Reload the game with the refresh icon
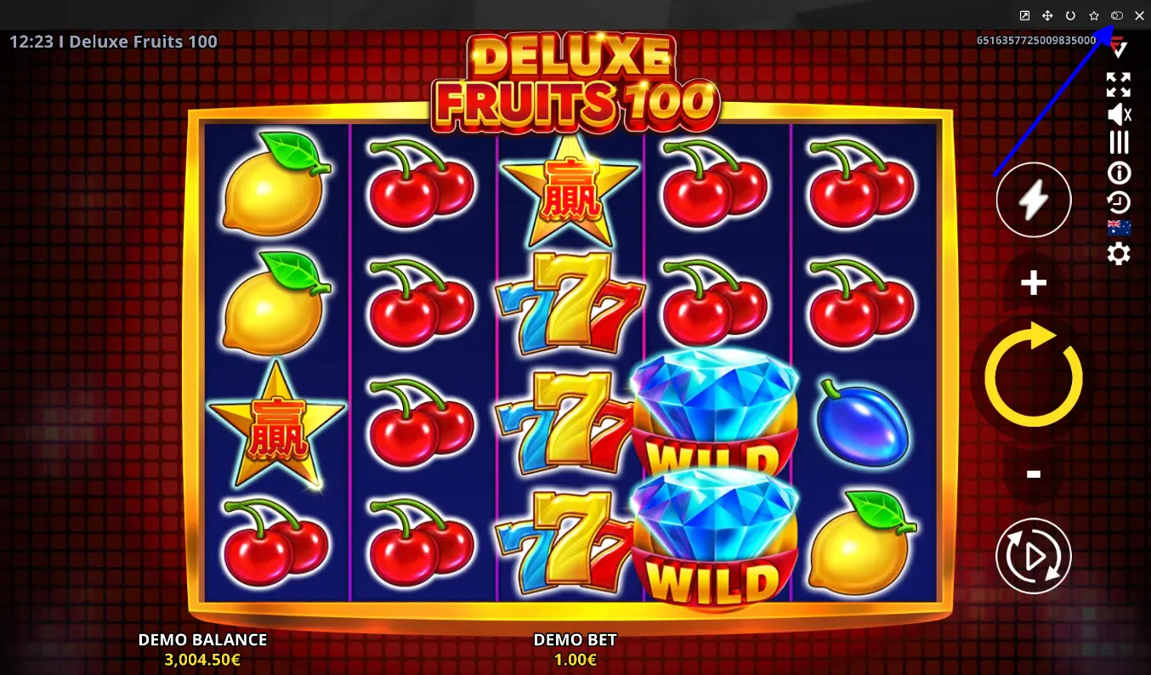This screenshot has height=675, width=1151. pos(1070,15)
